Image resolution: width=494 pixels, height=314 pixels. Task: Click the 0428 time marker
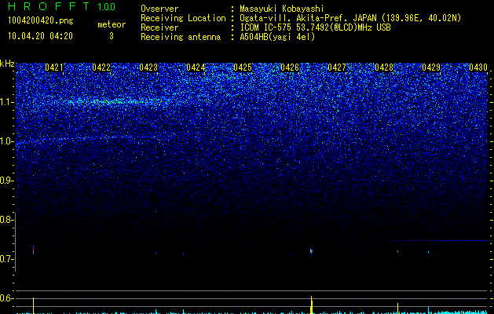[x=384, y=67]
